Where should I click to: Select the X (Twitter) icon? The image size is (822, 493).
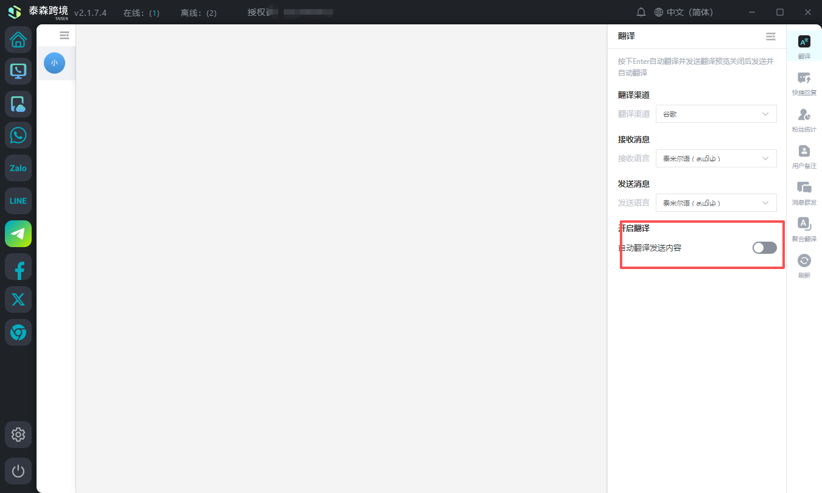pyautogui.click(x=18, y=299)
